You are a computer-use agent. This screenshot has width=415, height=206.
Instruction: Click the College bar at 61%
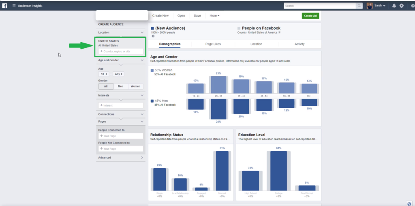pyautogui.click(x=278, y=171)
